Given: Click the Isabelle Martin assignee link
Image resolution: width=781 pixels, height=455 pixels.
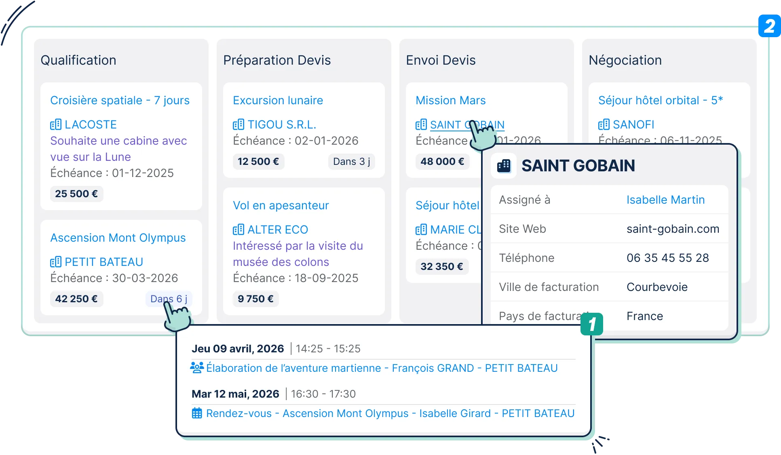Looking at the screenshot, I should point(665,200).
